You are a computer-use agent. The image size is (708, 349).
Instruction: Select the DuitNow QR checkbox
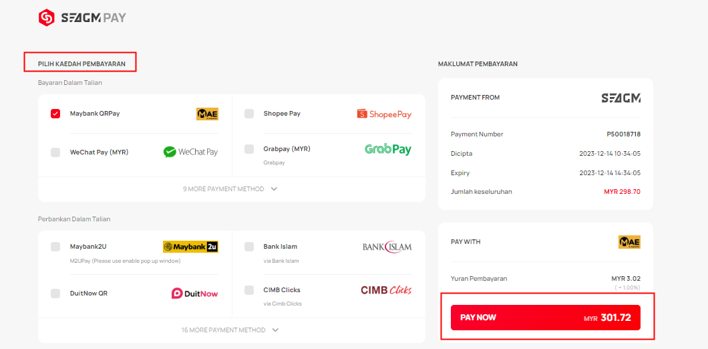(55, 294)
